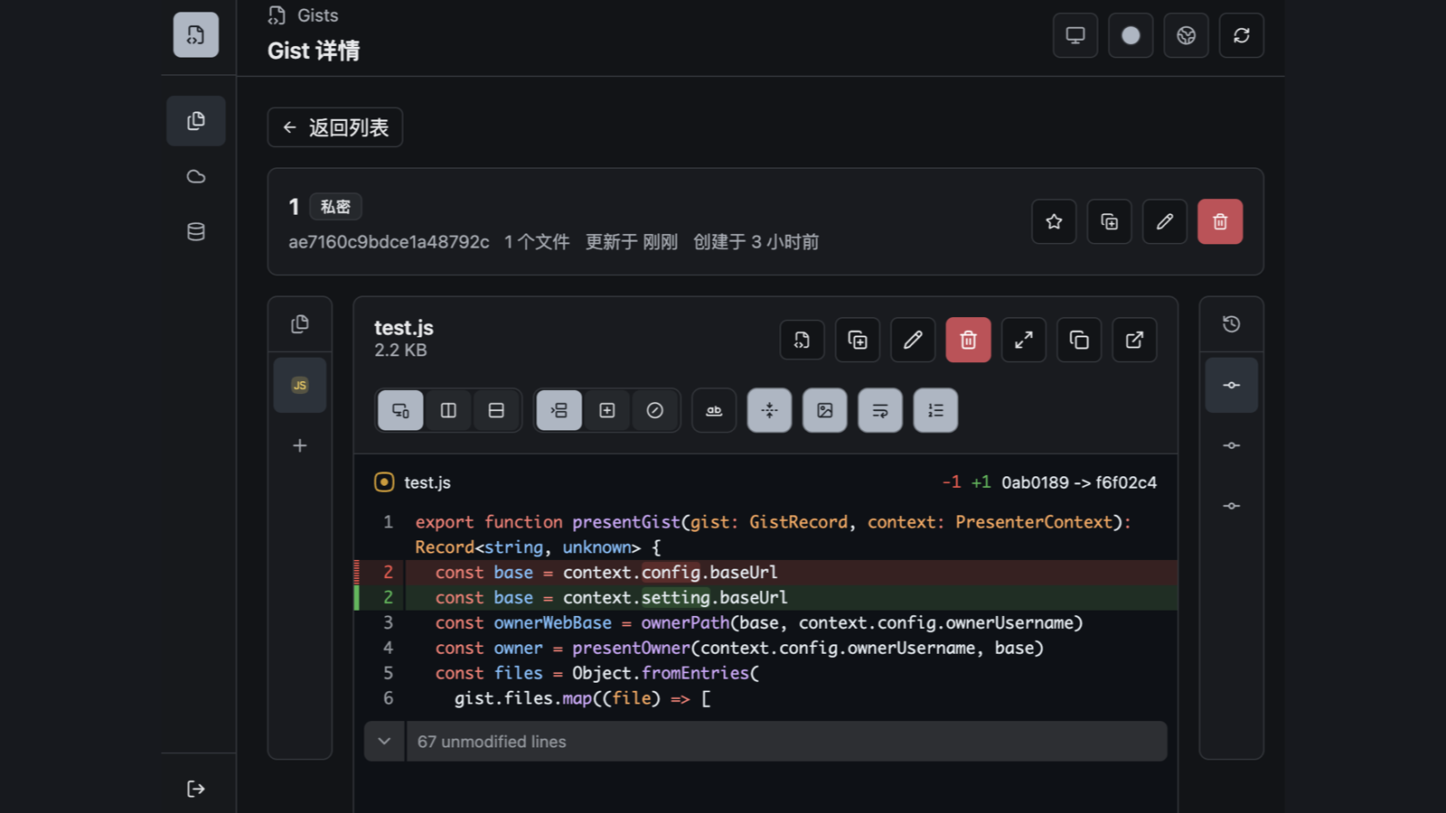Open the color palette button in header
Viewport: 1446px width, 813px height.
[x=1186, y=35]
